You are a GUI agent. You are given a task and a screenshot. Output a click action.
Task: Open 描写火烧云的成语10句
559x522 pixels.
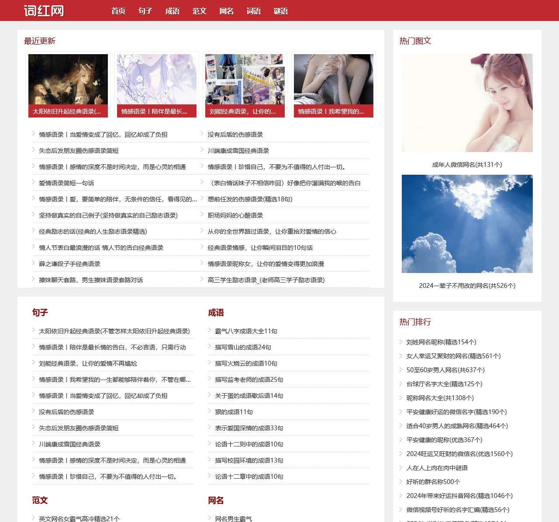coord(246,363)
